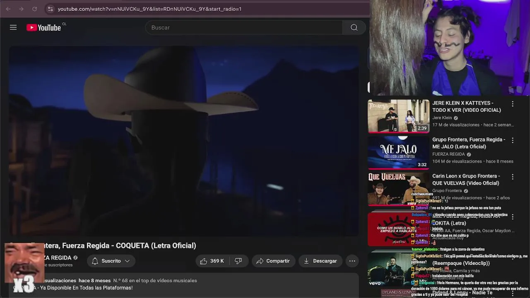Image resolution: width=530 pixels, height=298 pixels.
Task: Open more actions ellipsis below video
Action: [352, 261]
